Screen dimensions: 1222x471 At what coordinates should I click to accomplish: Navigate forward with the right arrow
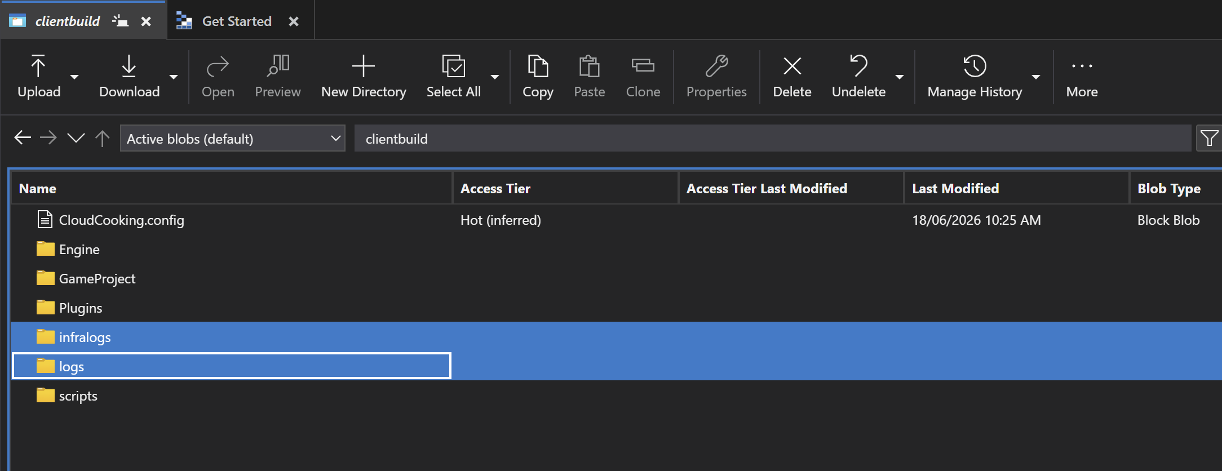pos(48,137)
